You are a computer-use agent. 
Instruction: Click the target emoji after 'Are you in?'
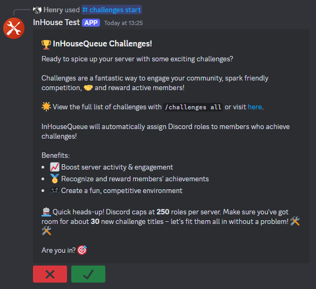82,250
